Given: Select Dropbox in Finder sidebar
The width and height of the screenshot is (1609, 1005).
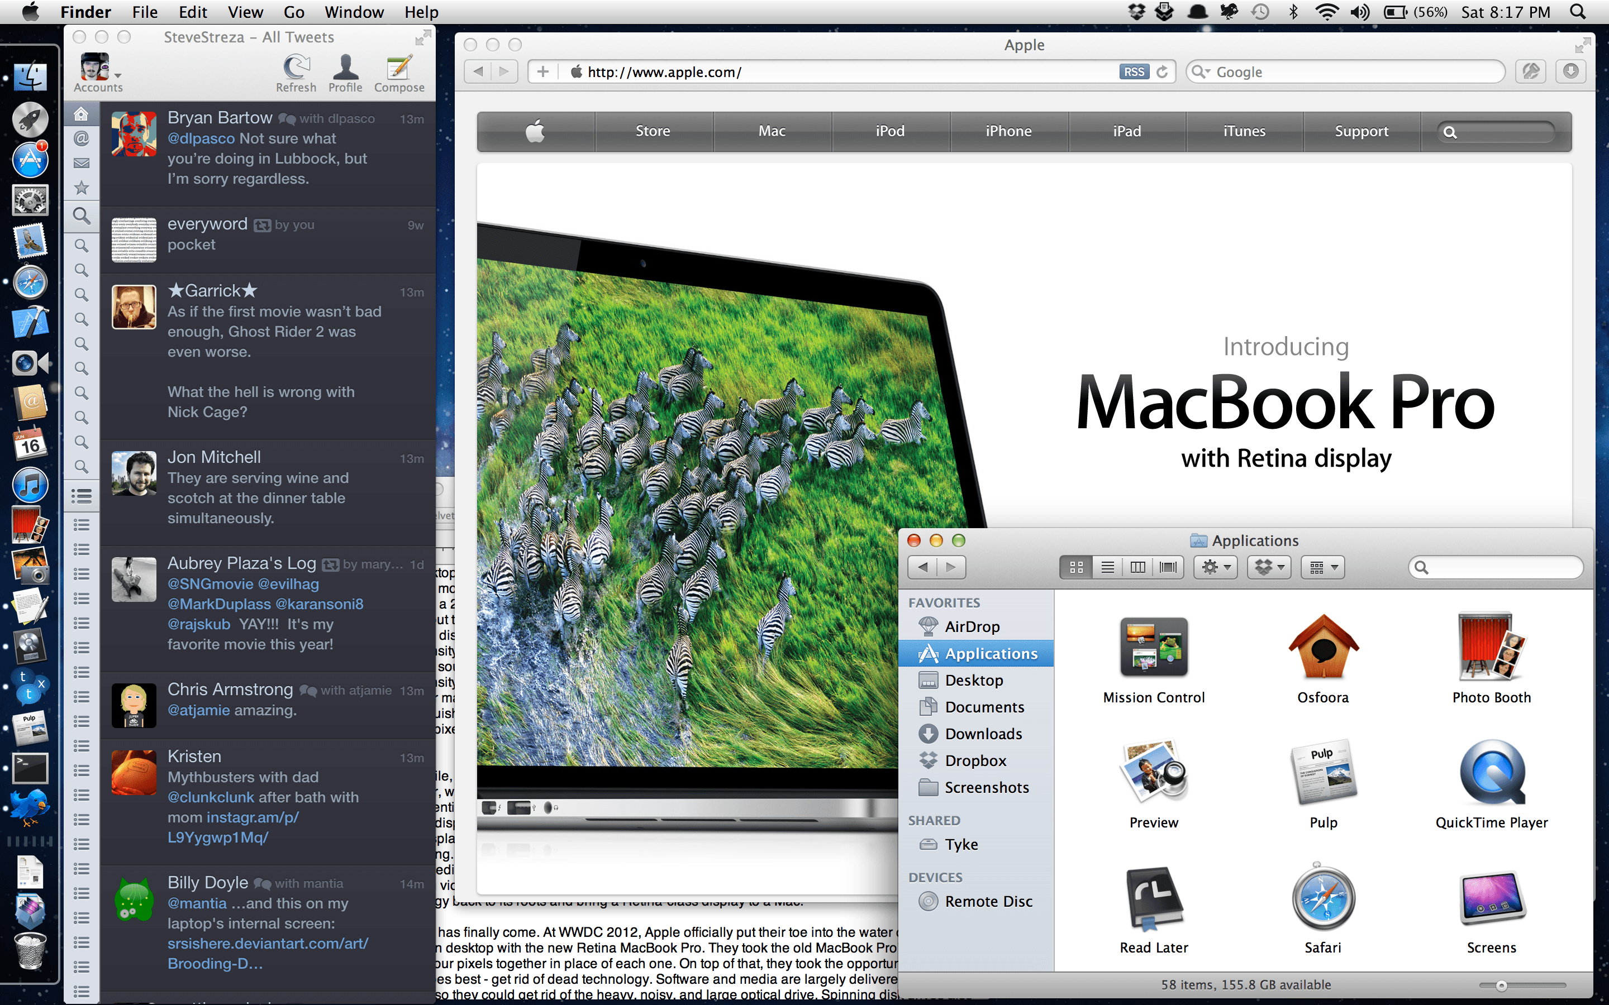Looking at the screenshot, I should (976, 760).
